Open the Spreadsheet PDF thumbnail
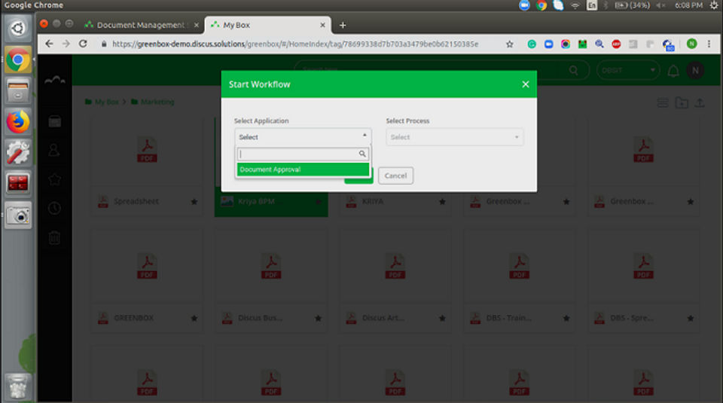Screen dimensions: 723x403 (147, 150)
